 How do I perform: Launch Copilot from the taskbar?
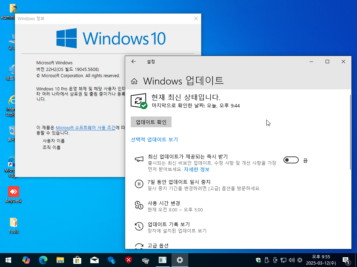click(26, 260)
